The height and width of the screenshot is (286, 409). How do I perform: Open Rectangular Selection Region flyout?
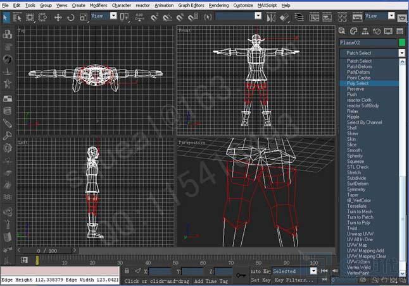click(30, 18)
